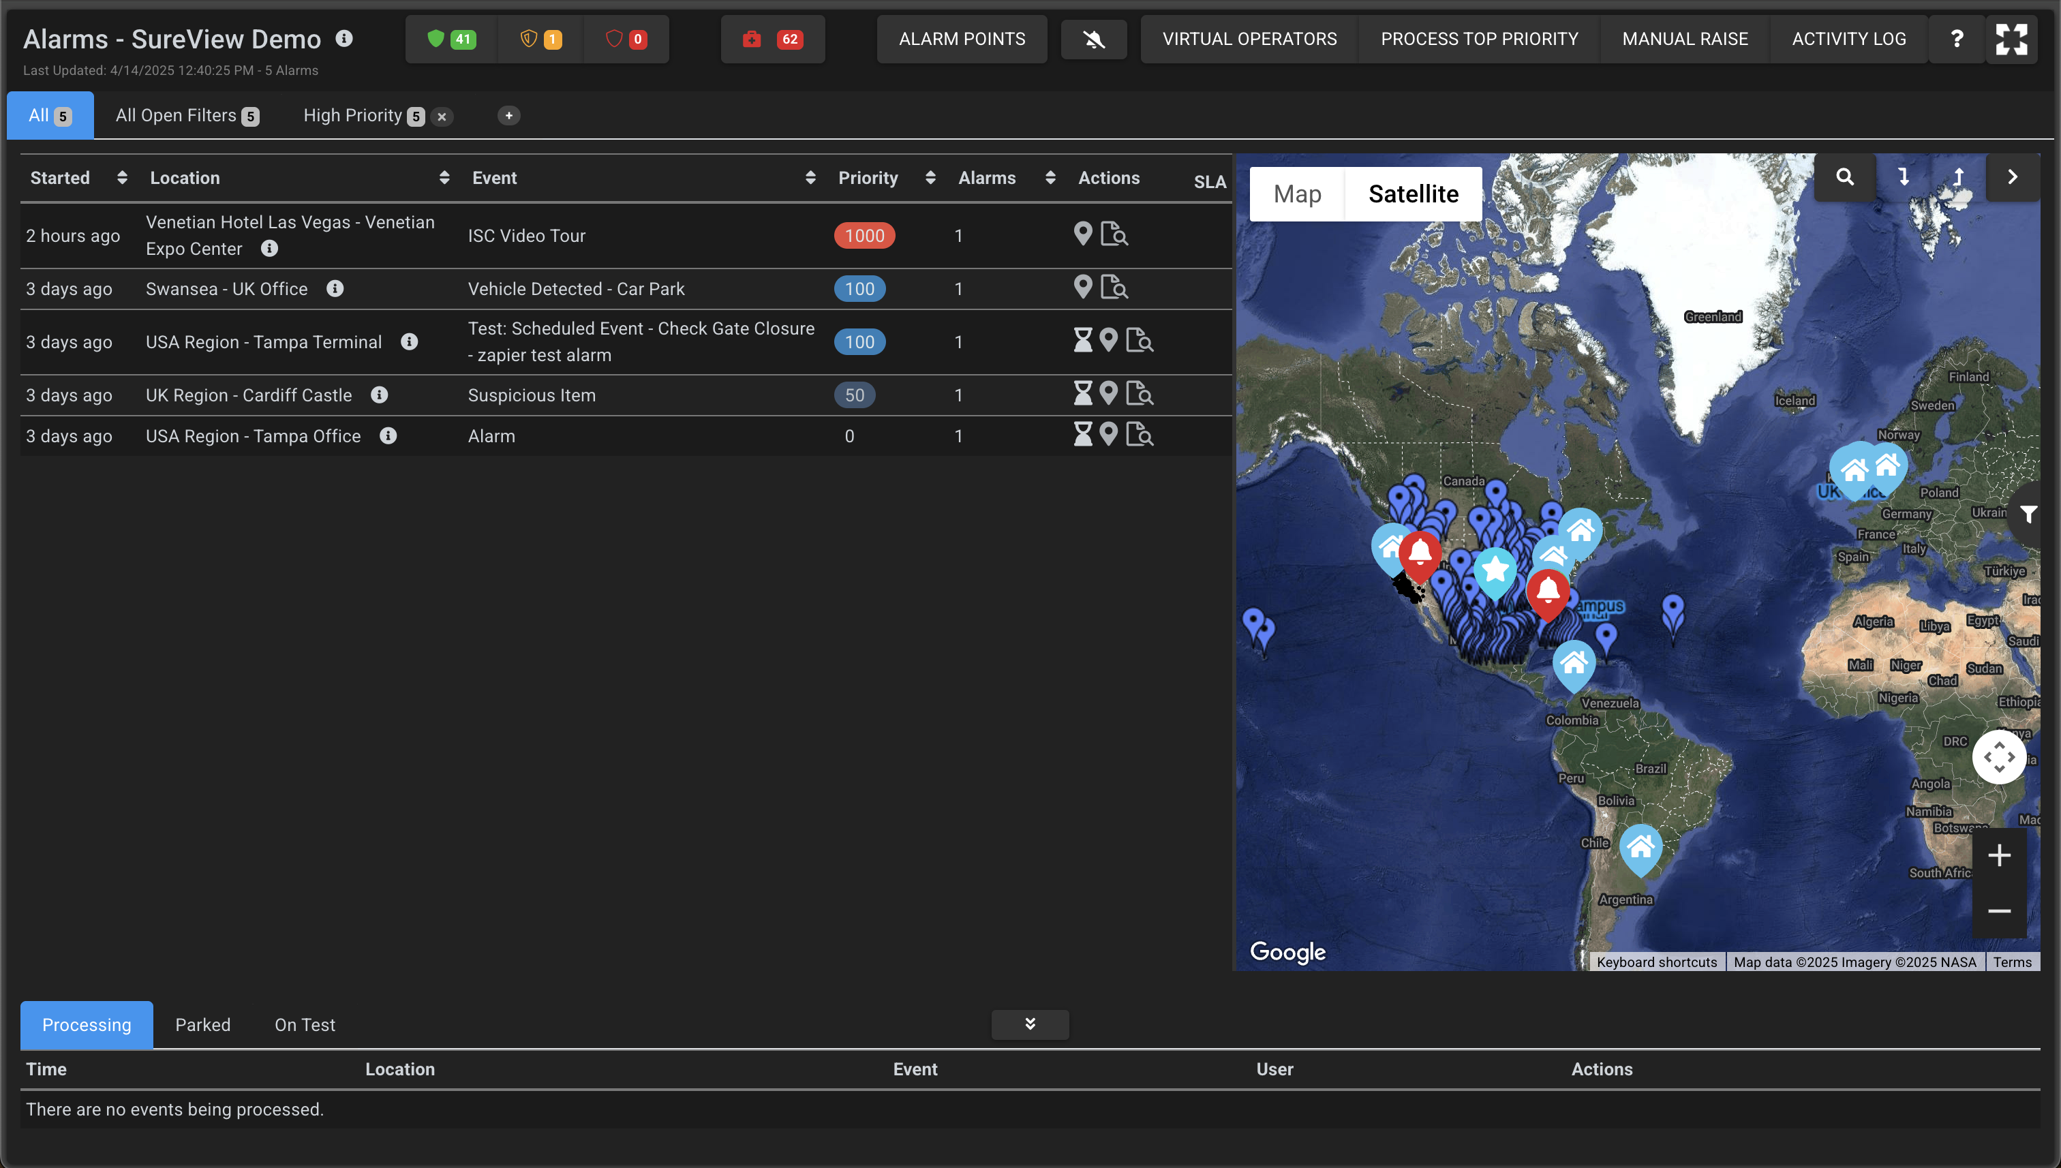2061x1168 pixels.
Task: Locate Tampa Terminal alarm on map
Action: point(1109,340)
